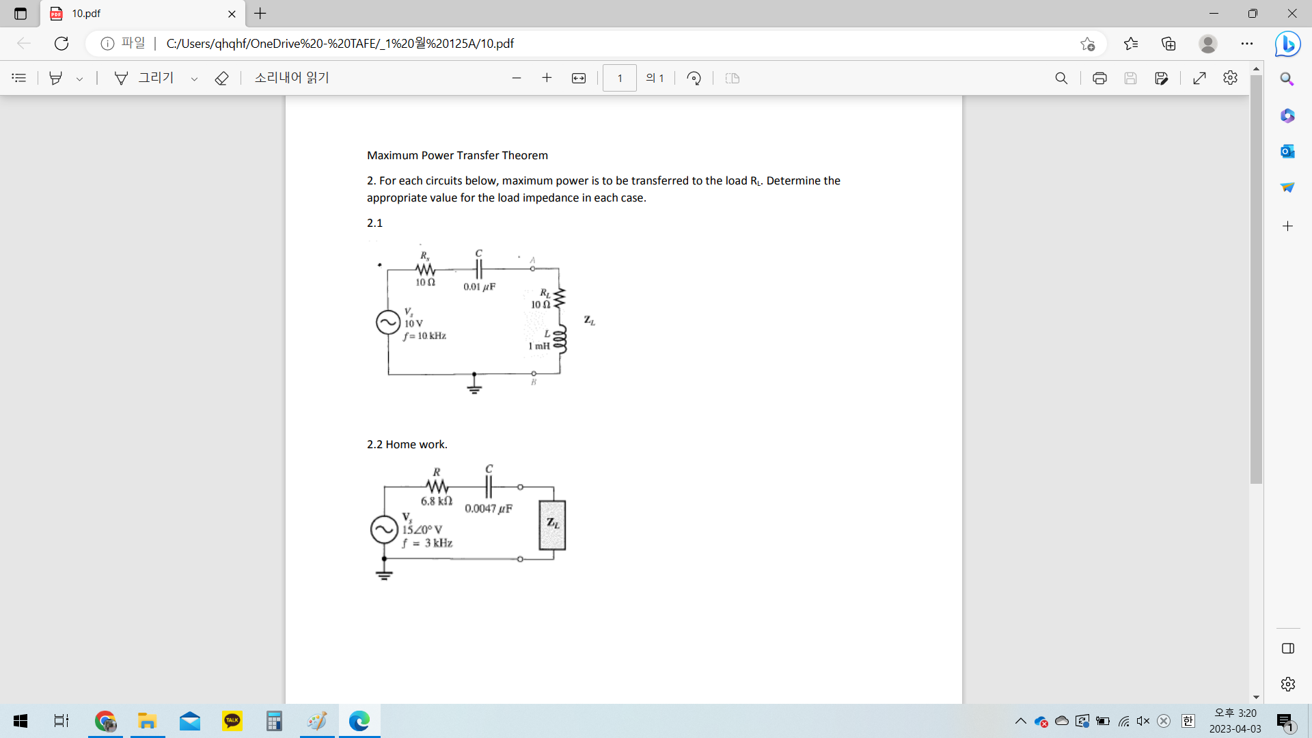Open search within the PDF

point(1061,78)
